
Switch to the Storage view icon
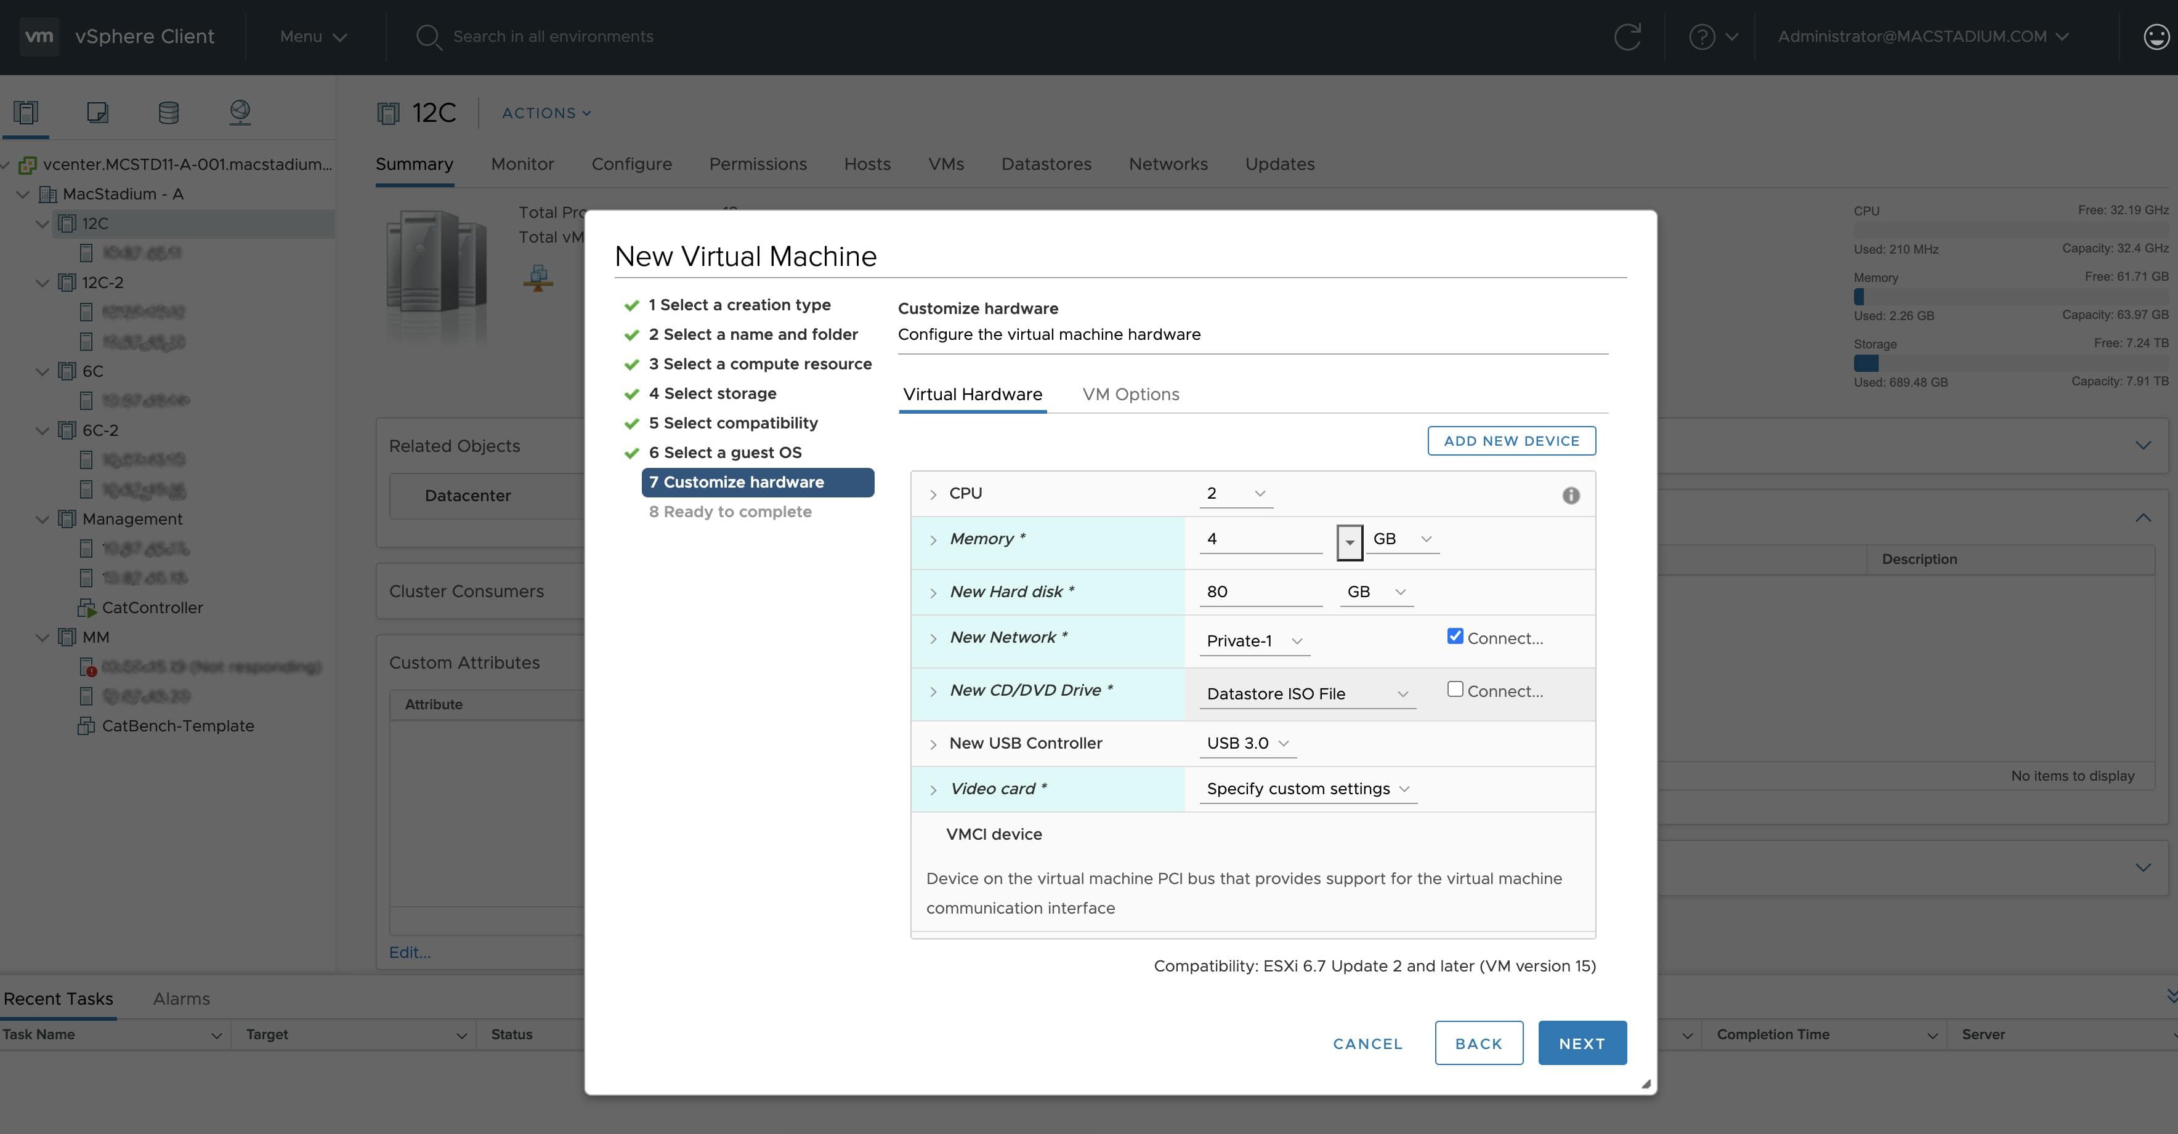(168, 113)
